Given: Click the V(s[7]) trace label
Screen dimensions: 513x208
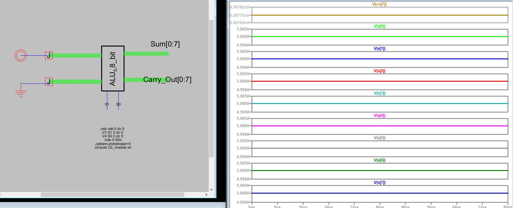Looking at the screenshot, I should pyautogui.click(x=379, y=183).
